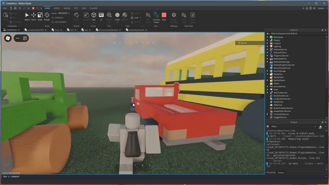Click the Run a command bar
Screen dimensions: 329x185
[164, 177]
